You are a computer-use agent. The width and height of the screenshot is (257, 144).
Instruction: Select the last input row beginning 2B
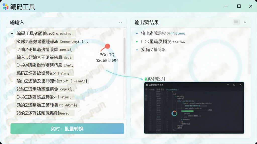click(45, 113)
